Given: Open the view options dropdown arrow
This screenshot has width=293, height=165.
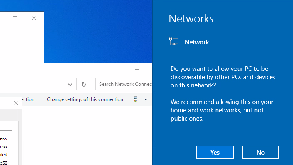Looking at the screenshot, I should click(x=146, y=99).
